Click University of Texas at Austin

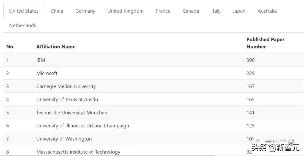click(x=67, y=99)
